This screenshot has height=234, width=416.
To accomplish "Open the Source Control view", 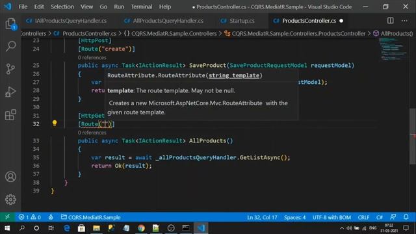I will point(10,69).
